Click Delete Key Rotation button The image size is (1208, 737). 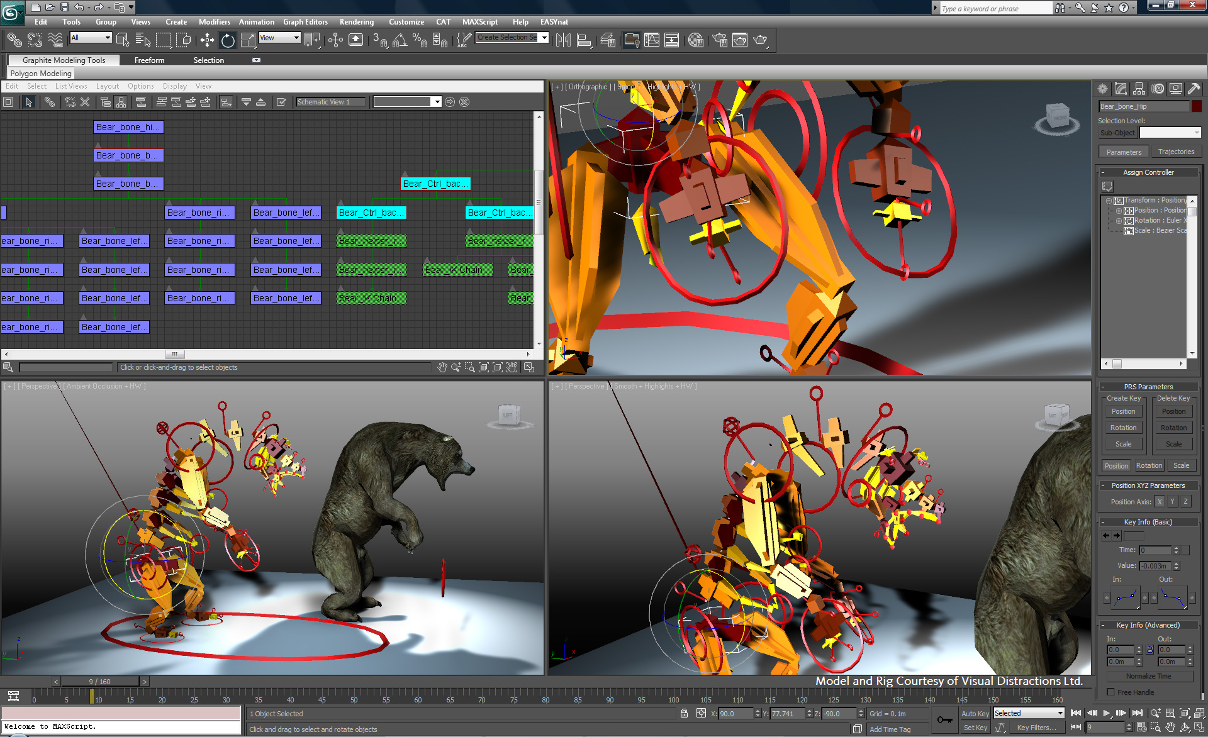click(1173, 428)
